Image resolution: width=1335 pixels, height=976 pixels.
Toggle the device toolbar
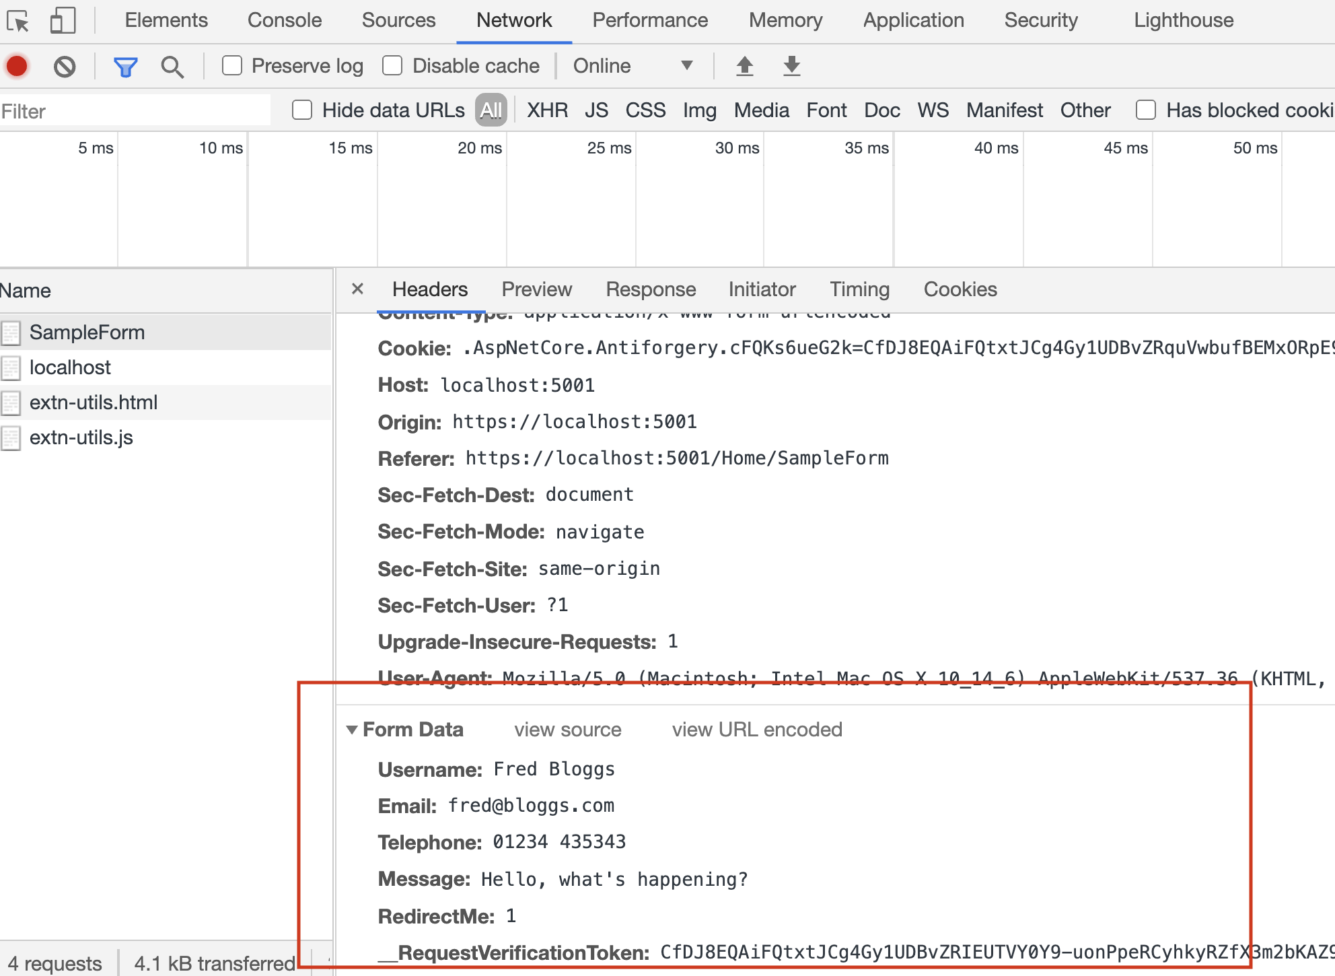pos(63,20)
